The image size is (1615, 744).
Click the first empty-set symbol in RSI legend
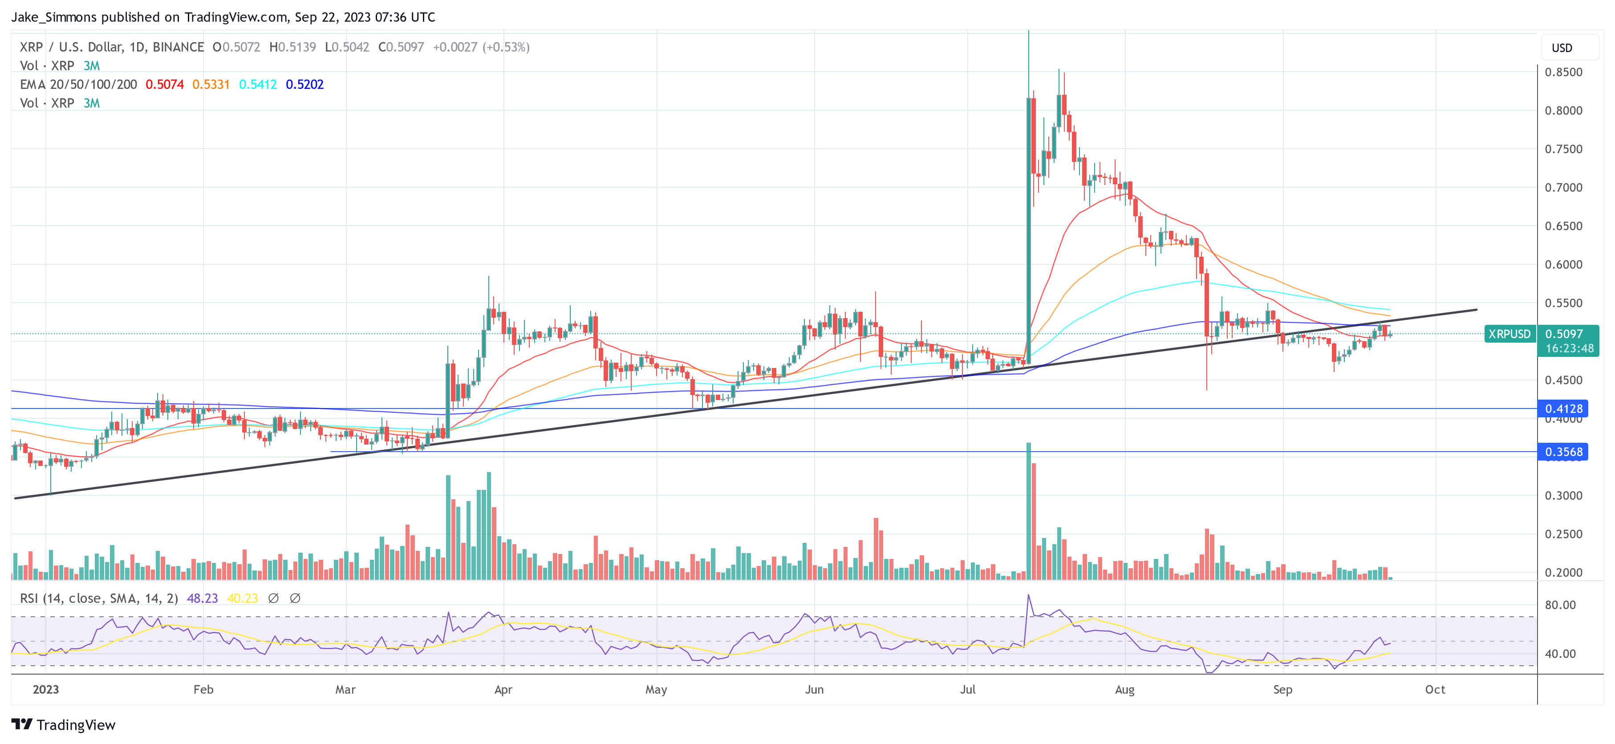pyautogui.click(x=273, y=598)
